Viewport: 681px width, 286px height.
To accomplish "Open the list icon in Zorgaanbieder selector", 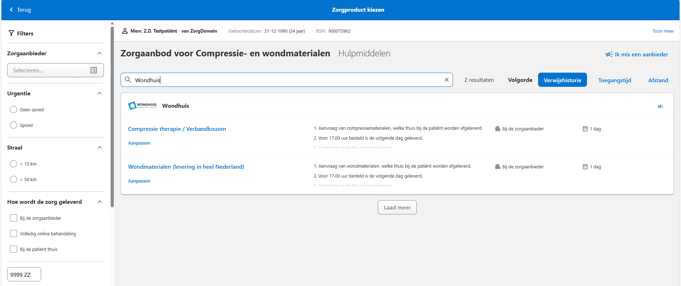I will [94, 70].
